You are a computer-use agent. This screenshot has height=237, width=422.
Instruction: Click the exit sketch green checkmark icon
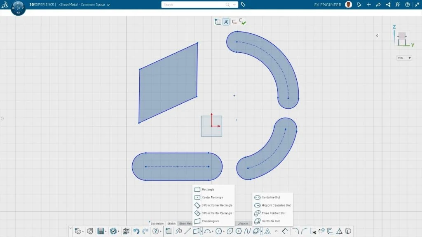coord(243,22)
